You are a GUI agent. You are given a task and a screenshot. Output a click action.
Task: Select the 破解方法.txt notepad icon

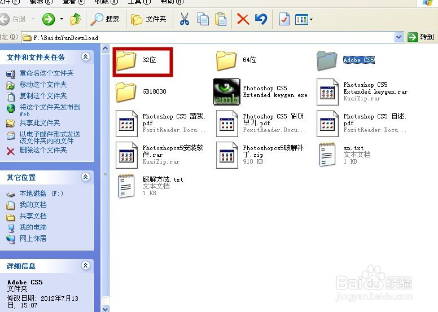point(126,186)
